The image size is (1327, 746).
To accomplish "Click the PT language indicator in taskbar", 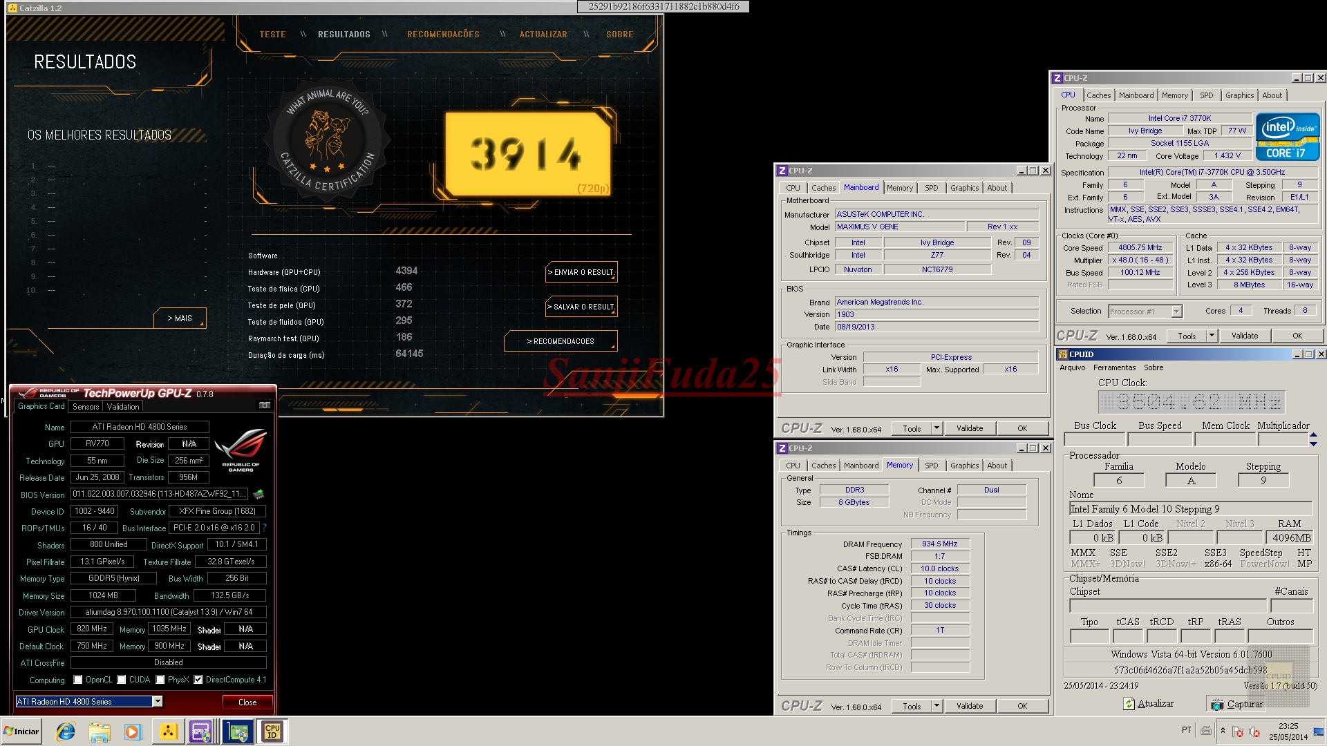I will (1186, 730).
